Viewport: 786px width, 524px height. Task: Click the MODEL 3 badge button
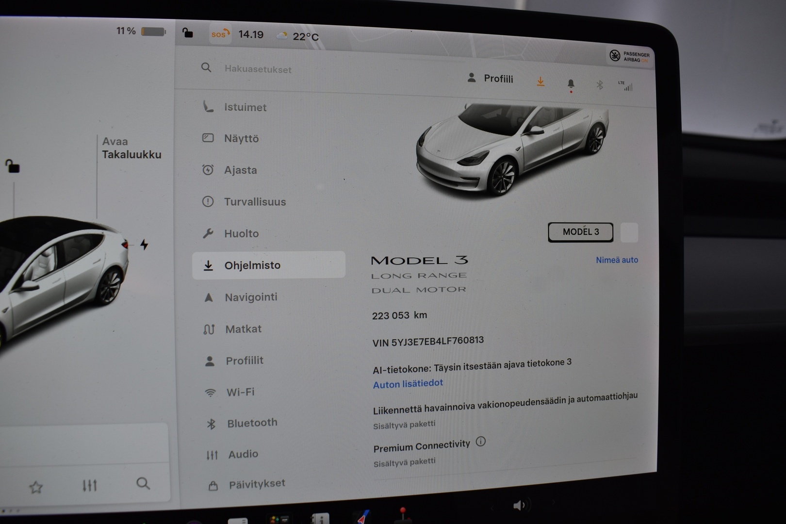click(581, 232)
